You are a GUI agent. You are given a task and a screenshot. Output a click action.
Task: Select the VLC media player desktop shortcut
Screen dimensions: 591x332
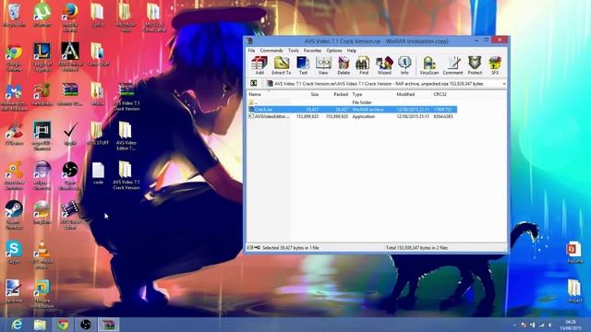(42, 255)
